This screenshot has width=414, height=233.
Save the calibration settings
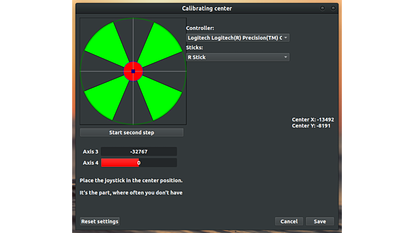(320, 221)
